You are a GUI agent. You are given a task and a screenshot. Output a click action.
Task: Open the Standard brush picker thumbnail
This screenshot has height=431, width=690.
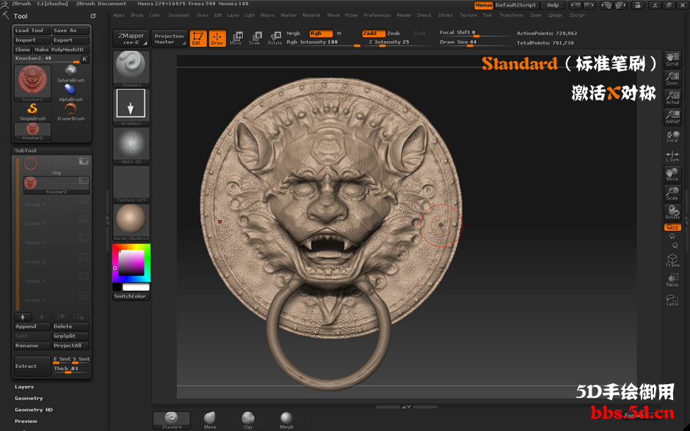131,69
